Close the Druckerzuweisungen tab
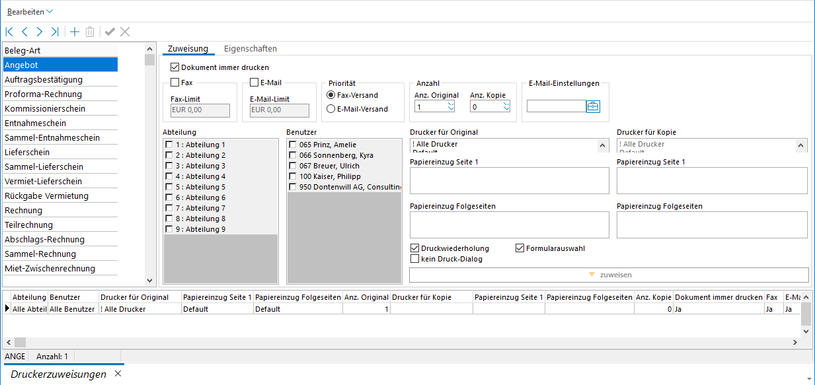The width and height of the screenshot is (815, 385). pos(118,374)
